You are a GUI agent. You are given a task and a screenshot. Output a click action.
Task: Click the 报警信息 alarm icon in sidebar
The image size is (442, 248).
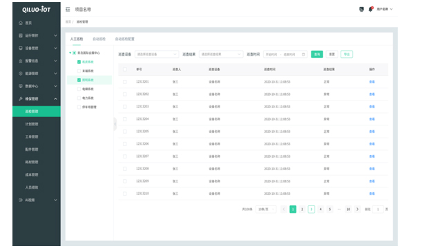click(x=21, y=61)
